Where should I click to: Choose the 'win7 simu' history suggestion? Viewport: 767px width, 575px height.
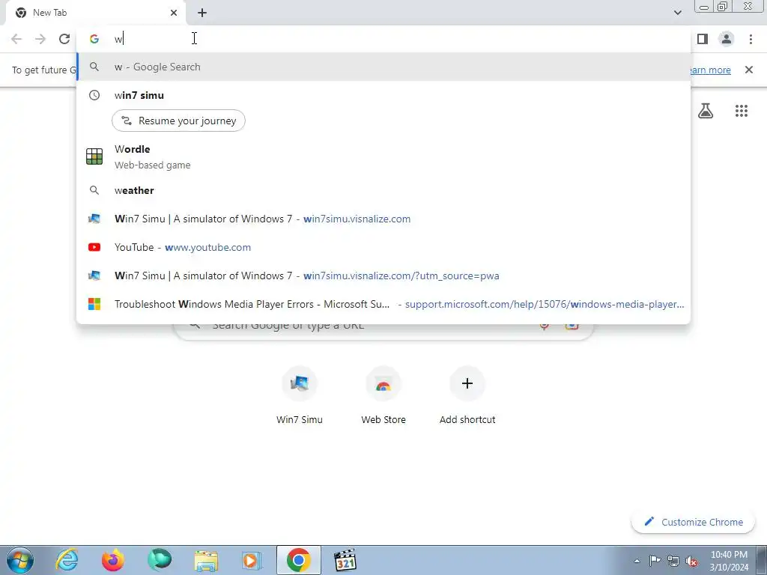(383, 95)
